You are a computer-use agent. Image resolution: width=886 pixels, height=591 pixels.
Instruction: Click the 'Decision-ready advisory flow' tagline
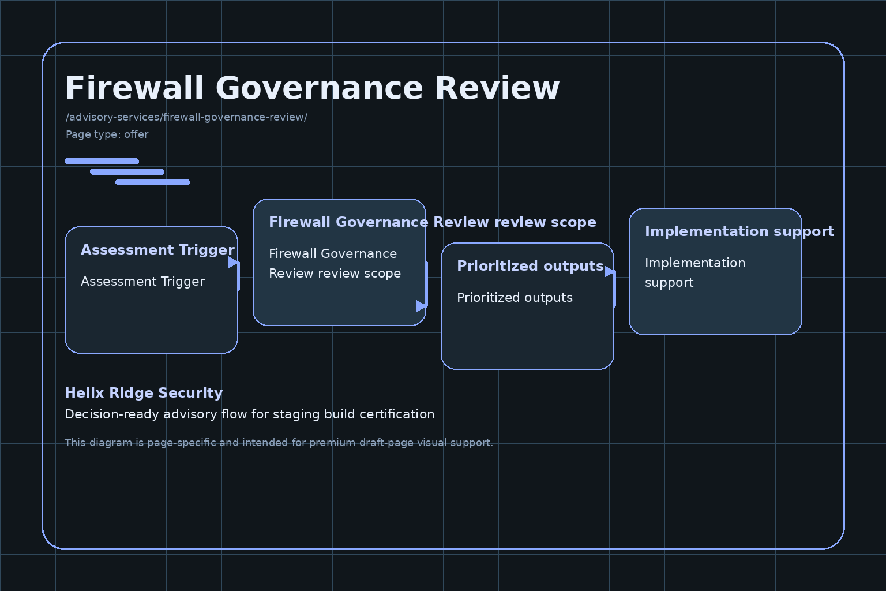249,414
